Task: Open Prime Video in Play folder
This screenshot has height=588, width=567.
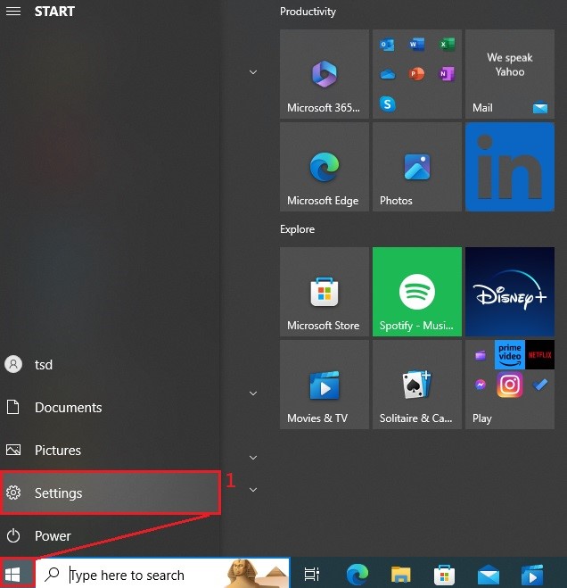Action: click(510, 355)
